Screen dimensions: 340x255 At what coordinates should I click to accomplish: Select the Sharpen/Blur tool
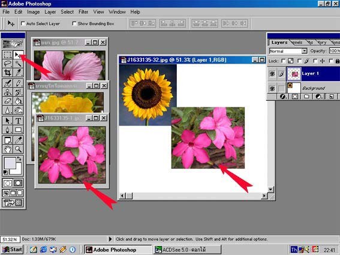pyautogui.click(x=7, y=110)
